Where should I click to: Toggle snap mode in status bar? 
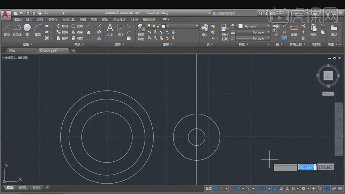(x=222, y=188)
